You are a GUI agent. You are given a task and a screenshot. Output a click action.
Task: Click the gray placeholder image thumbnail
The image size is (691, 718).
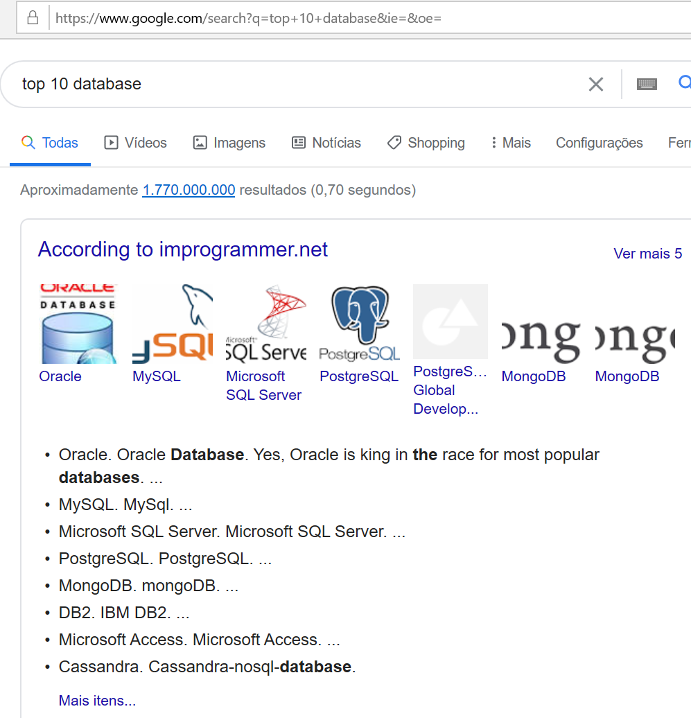450,322
